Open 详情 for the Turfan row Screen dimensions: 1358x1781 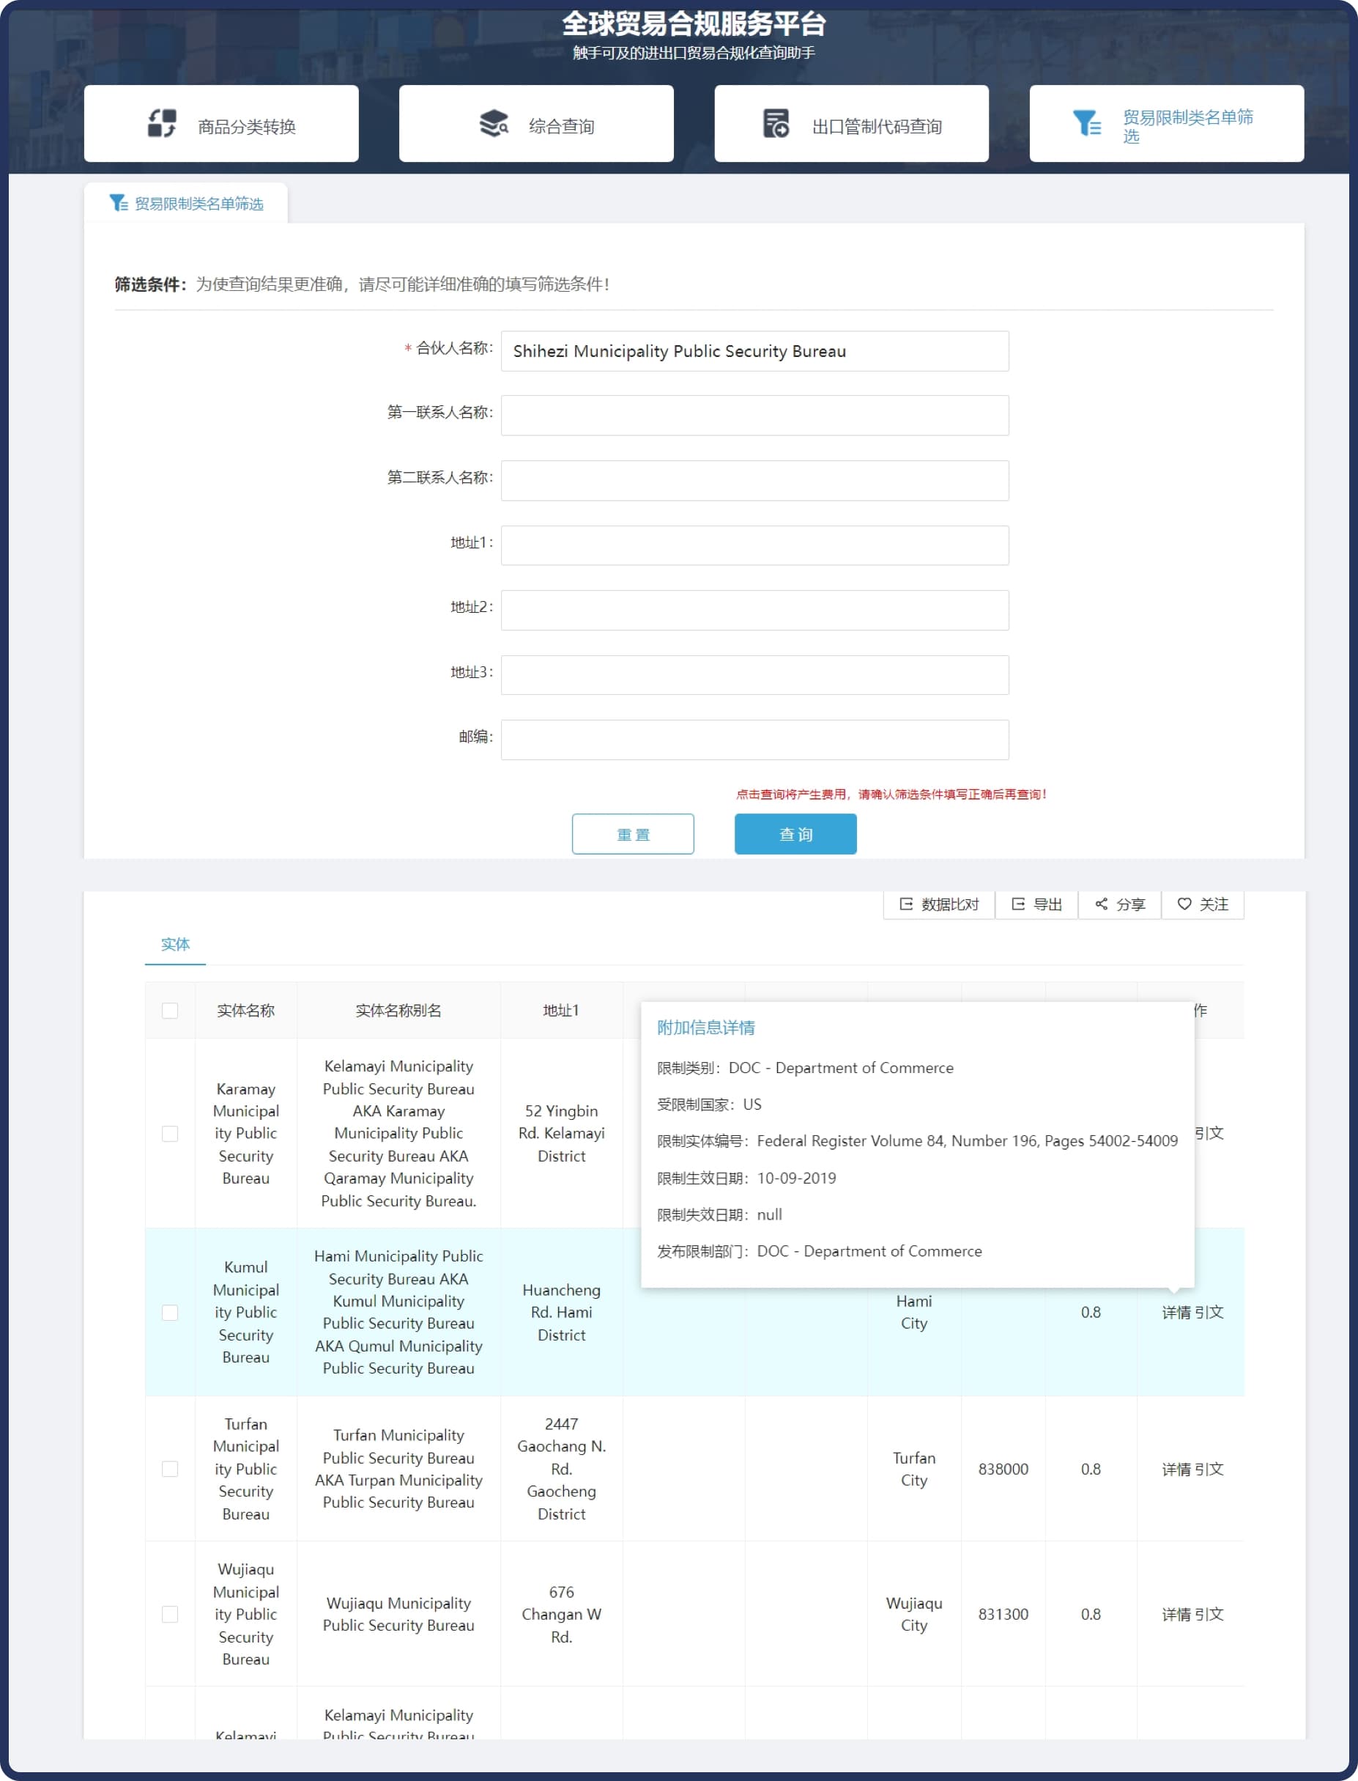pyautogui.click(x=1176, y=1469)
